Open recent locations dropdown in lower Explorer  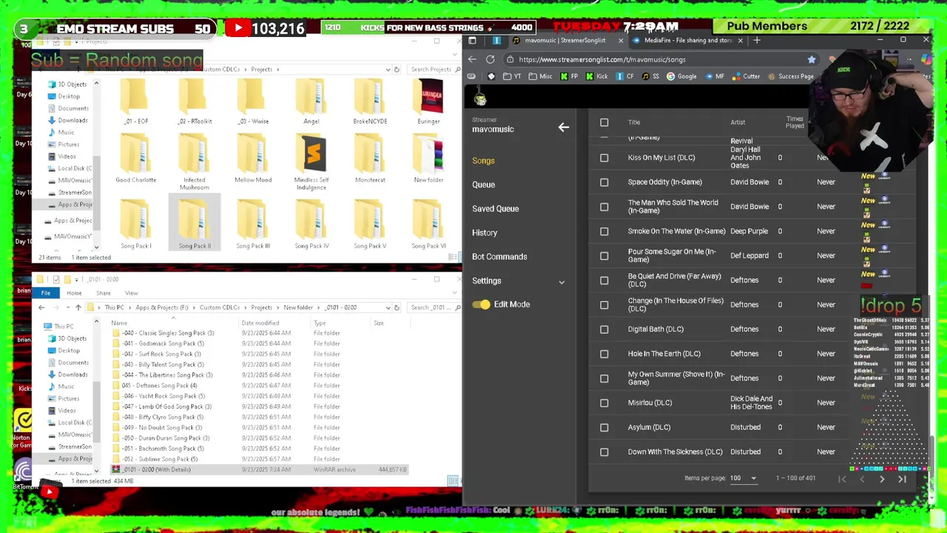point(67,307)
